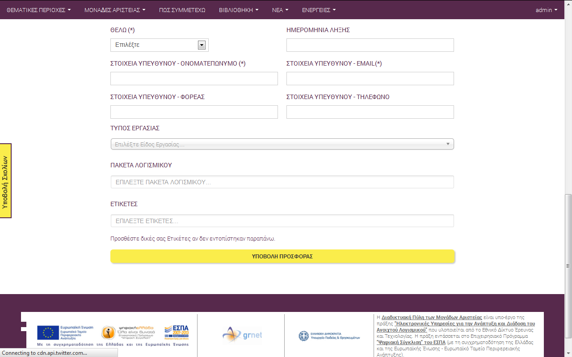Viewport: 572px width, 357px height.
Task: Focus the ΥΠΕΥΘΥΝΟΥ ΦΟΡΕΑΣ input field
Action: [194, 112]
